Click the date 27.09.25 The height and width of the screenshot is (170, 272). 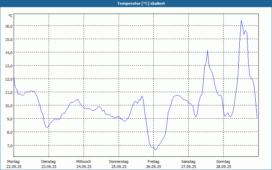tap(189, 167)
